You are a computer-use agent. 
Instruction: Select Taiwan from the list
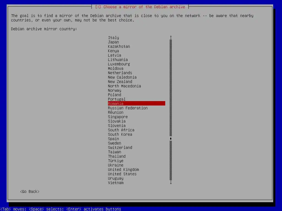coord(114,152)
